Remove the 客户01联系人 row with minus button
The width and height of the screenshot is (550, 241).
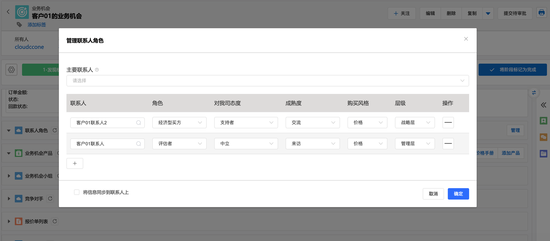[448, 144]
